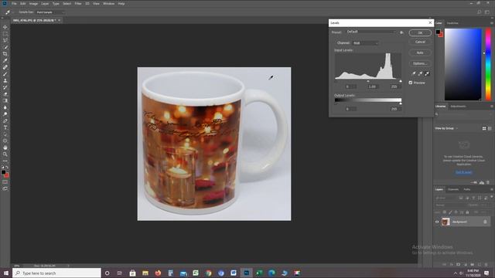Open the Edit Toolbar three-dots icon
Viewport: 495px width, 278px height.
click(5, 161)
